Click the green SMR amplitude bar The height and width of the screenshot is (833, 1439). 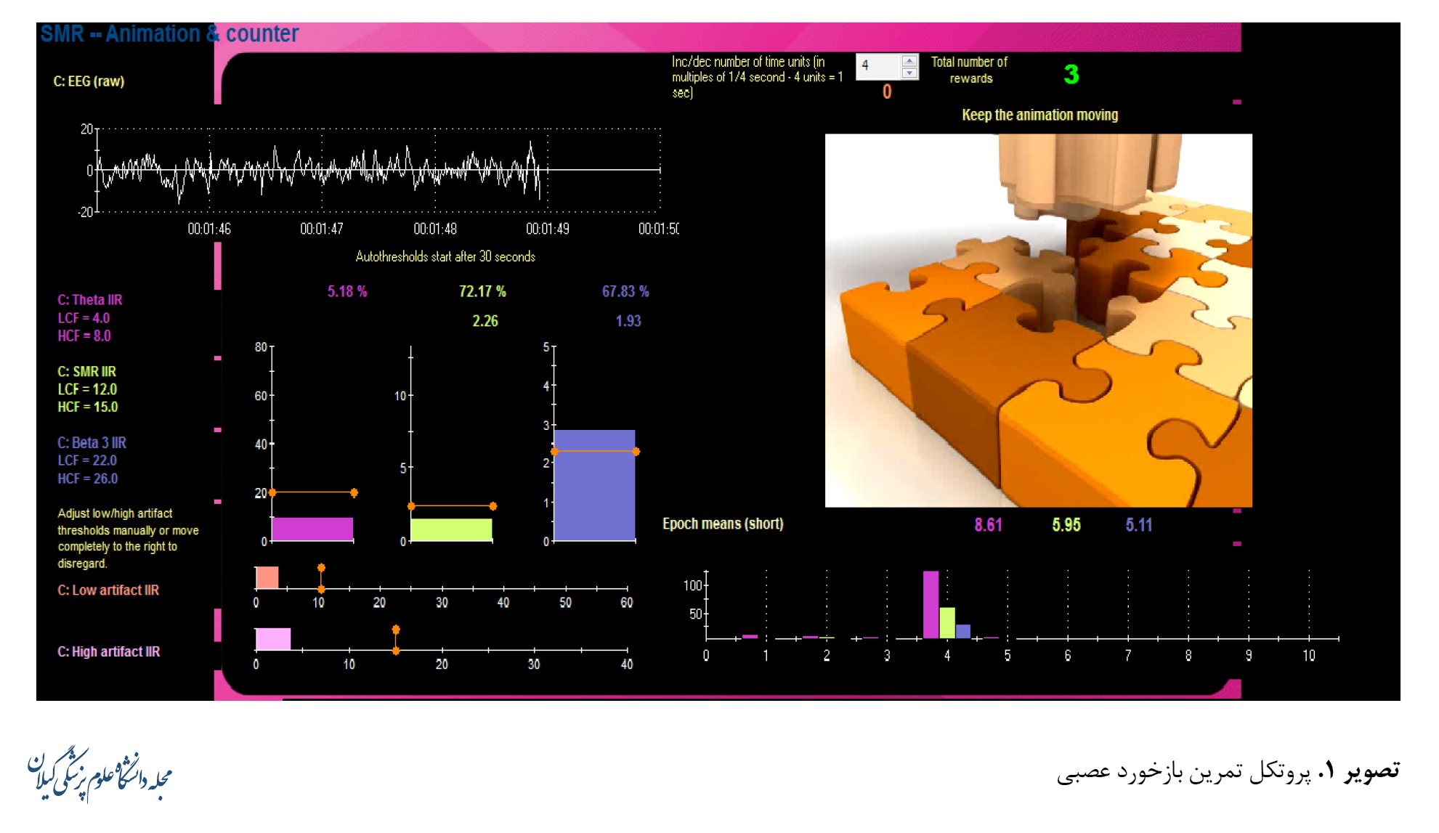(451, 529)
